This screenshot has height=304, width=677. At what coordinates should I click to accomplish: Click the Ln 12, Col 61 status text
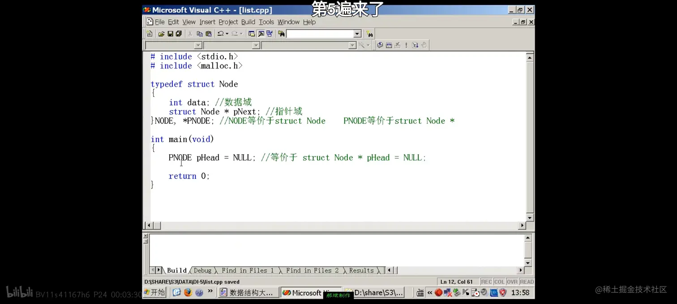click(457, 282)
